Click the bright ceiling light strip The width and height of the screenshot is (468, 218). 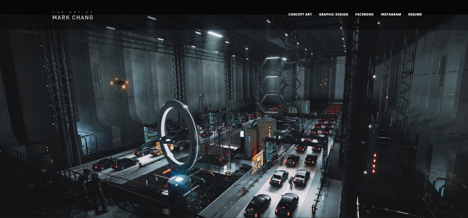pos(215,34)
